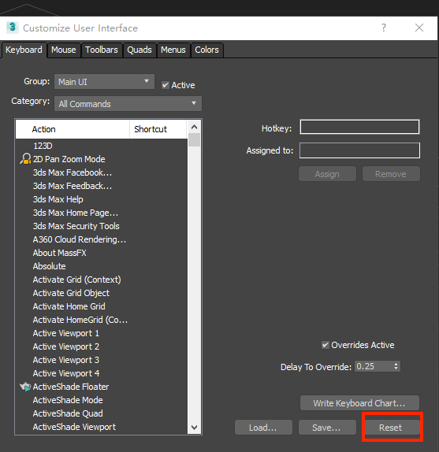439x452 pixels.
Task: Select Activate HomeGrid (Co... action
Action: 80,320
